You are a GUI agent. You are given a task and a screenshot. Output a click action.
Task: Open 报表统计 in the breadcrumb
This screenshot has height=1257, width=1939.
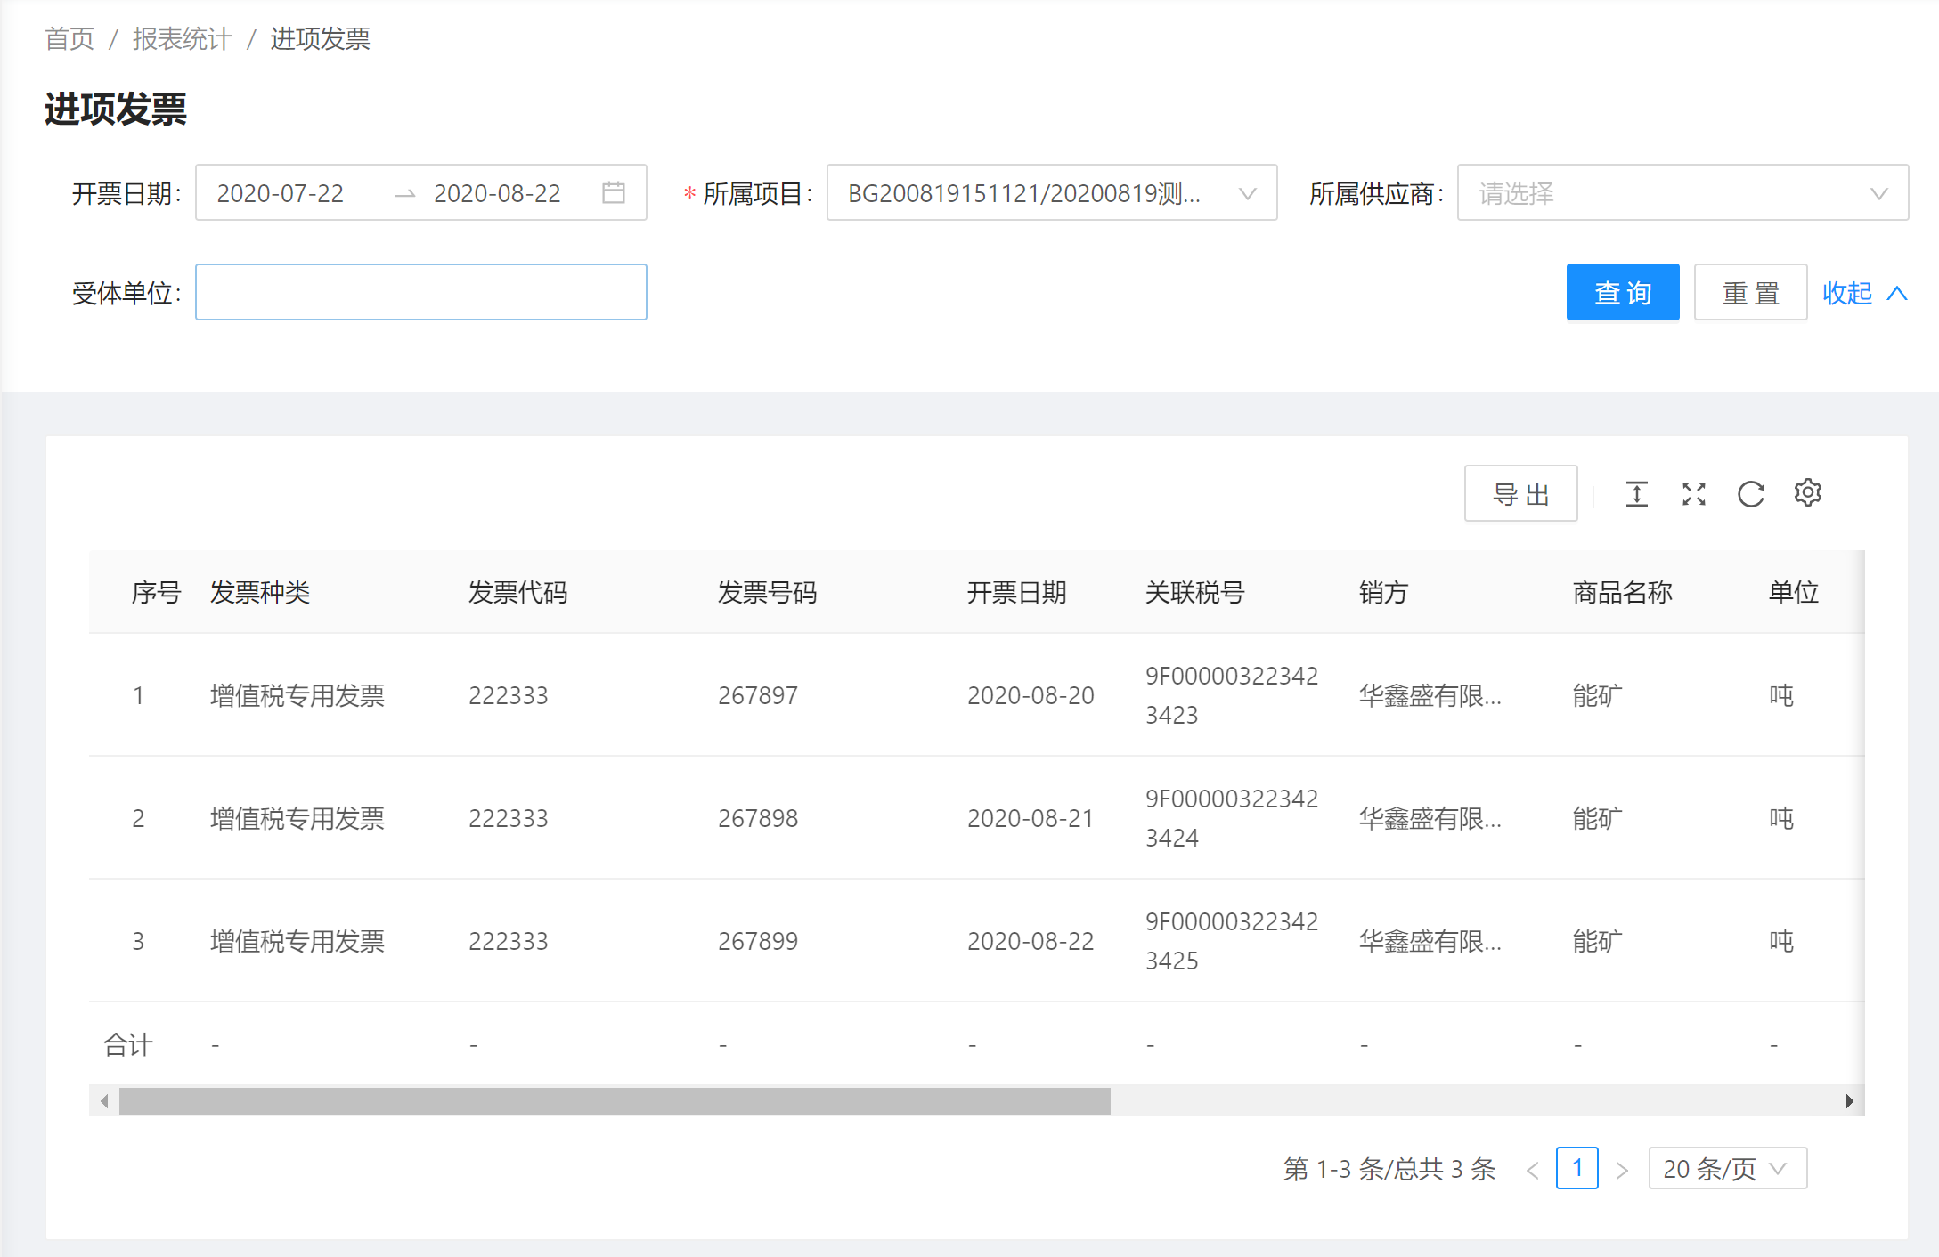(182, 38)
